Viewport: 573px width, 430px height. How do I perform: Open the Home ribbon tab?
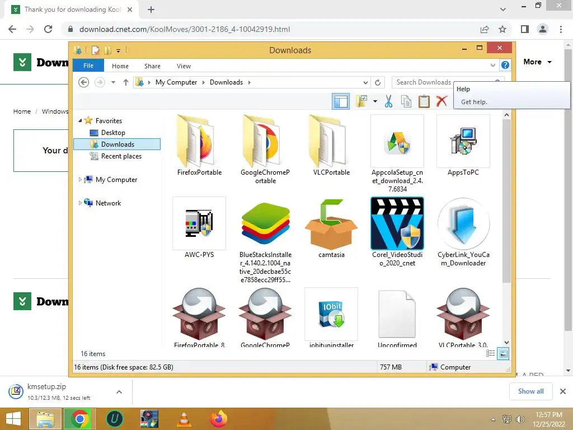pyautogui.click(x=120, y=66)
